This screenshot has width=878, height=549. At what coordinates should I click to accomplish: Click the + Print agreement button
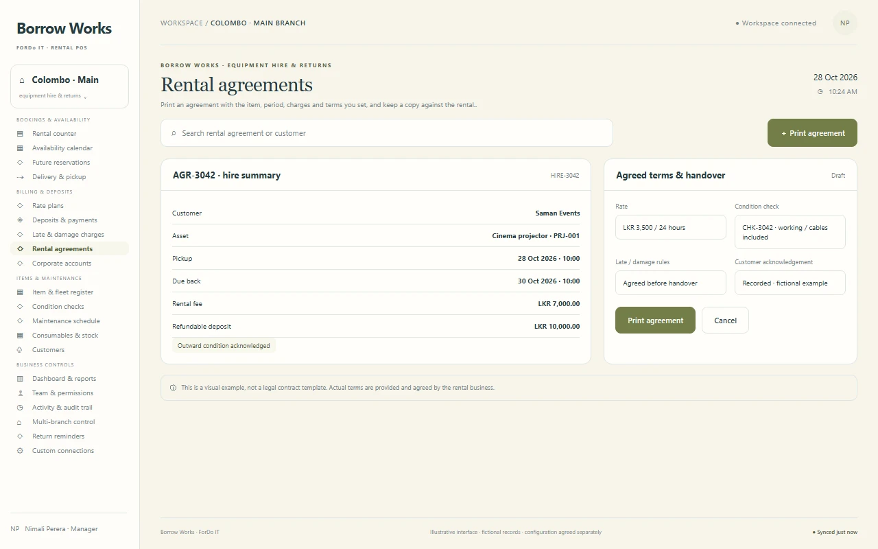[x=812, y=133]
